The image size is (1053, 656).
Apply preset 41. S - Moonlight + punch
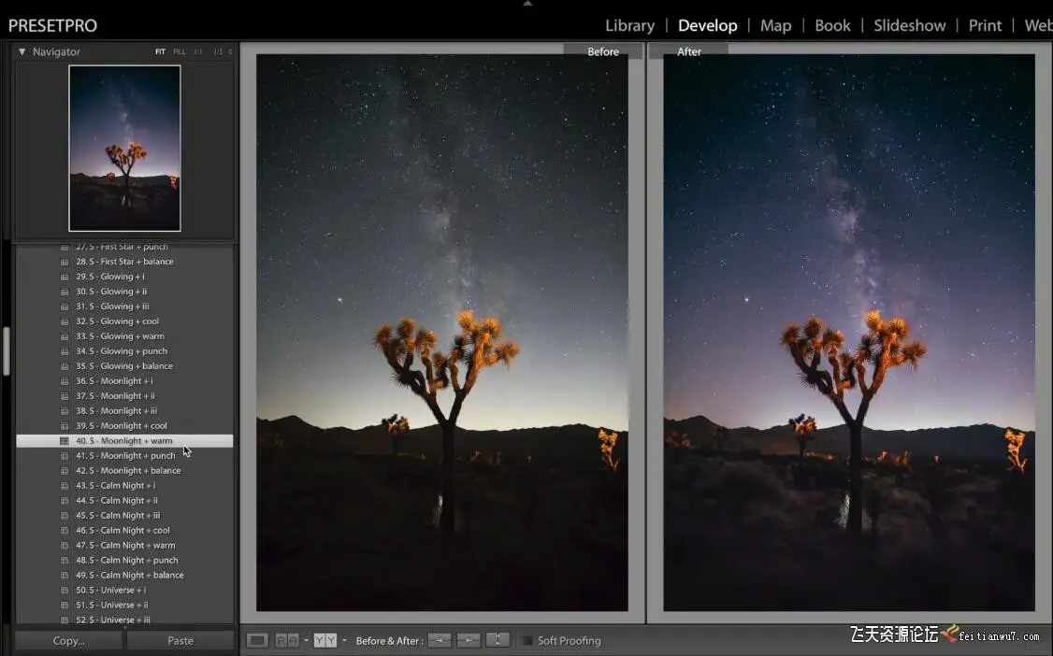(125, 455)
